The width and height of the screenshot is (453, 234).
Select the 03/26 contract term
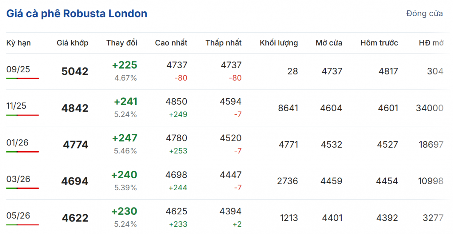click(x=18, y=179)
